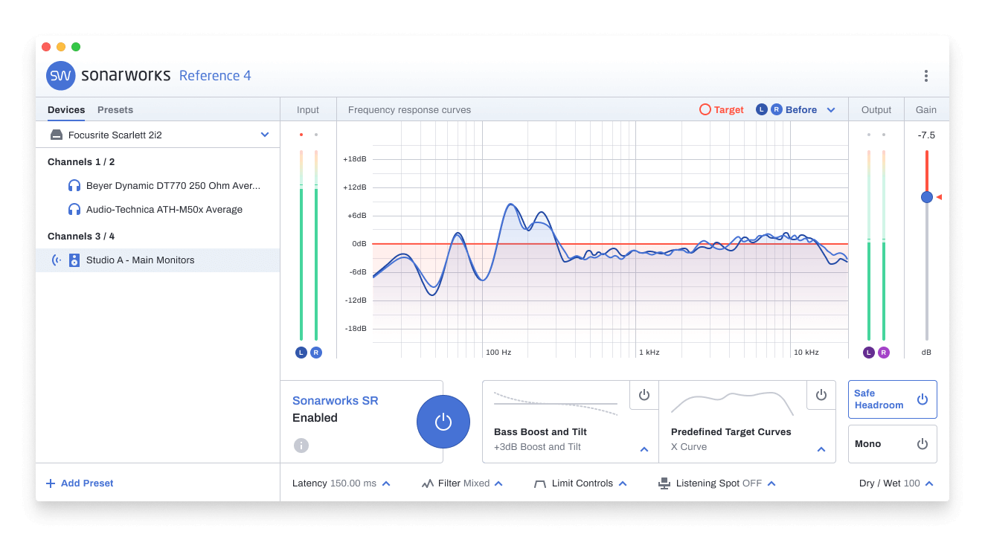Expand the Predefined Target Curves options
This screenshot has width=985, height=537.
click(x=821, y=449)
